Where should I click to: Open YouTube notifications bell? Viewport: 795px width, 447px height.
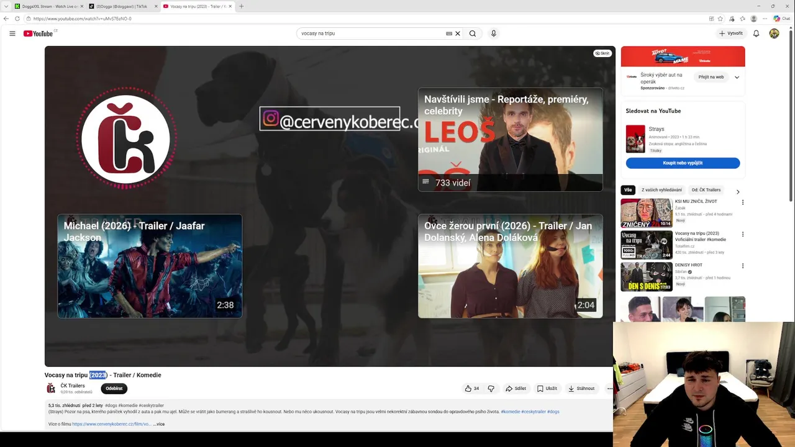coord(756,34)
